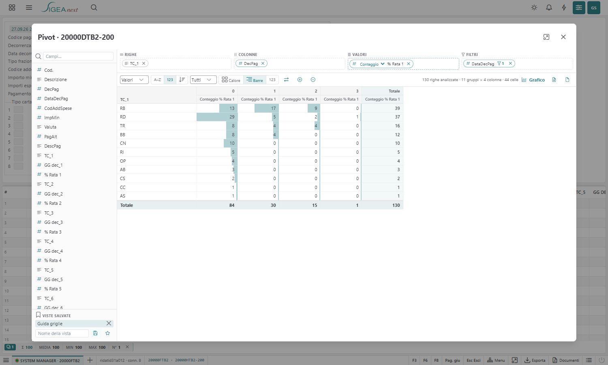This screenshot has height=365, width=608.
Task: Collapse all groups with the minus circle icon
Action: 313,80
